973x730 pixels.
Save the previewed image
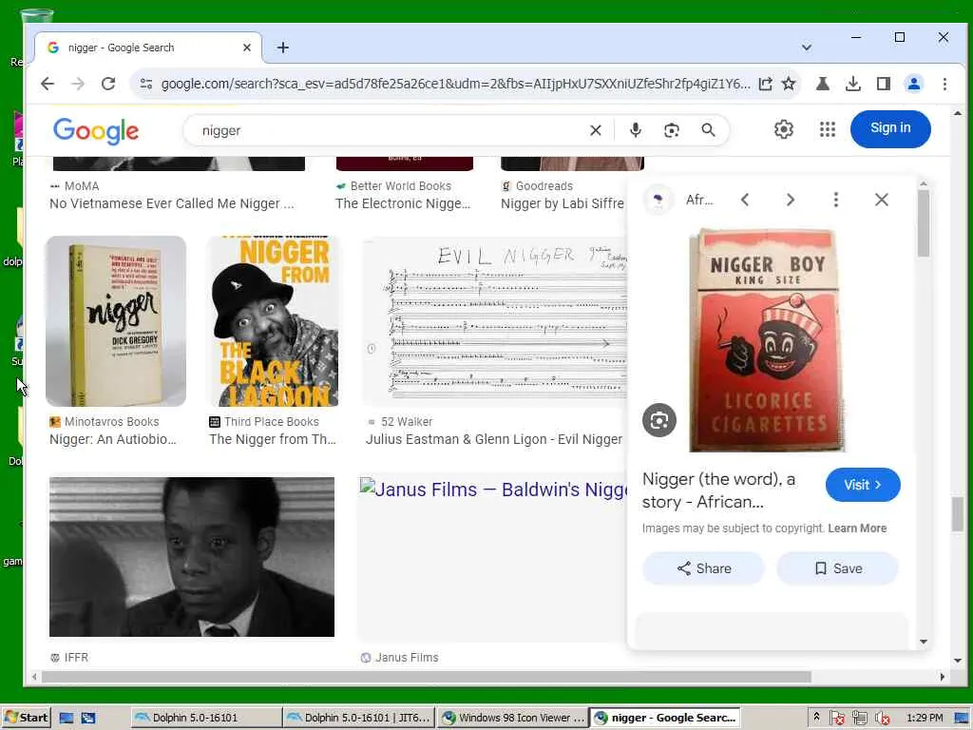(838, 568)
